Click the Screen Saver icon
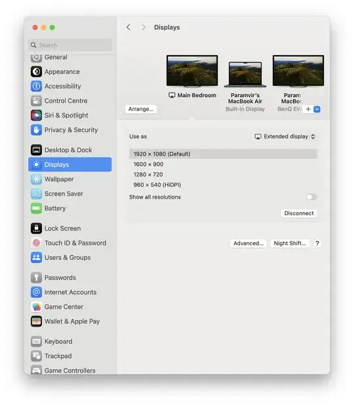The height and width of the screenshot is (406, 354). click(36, 193)
